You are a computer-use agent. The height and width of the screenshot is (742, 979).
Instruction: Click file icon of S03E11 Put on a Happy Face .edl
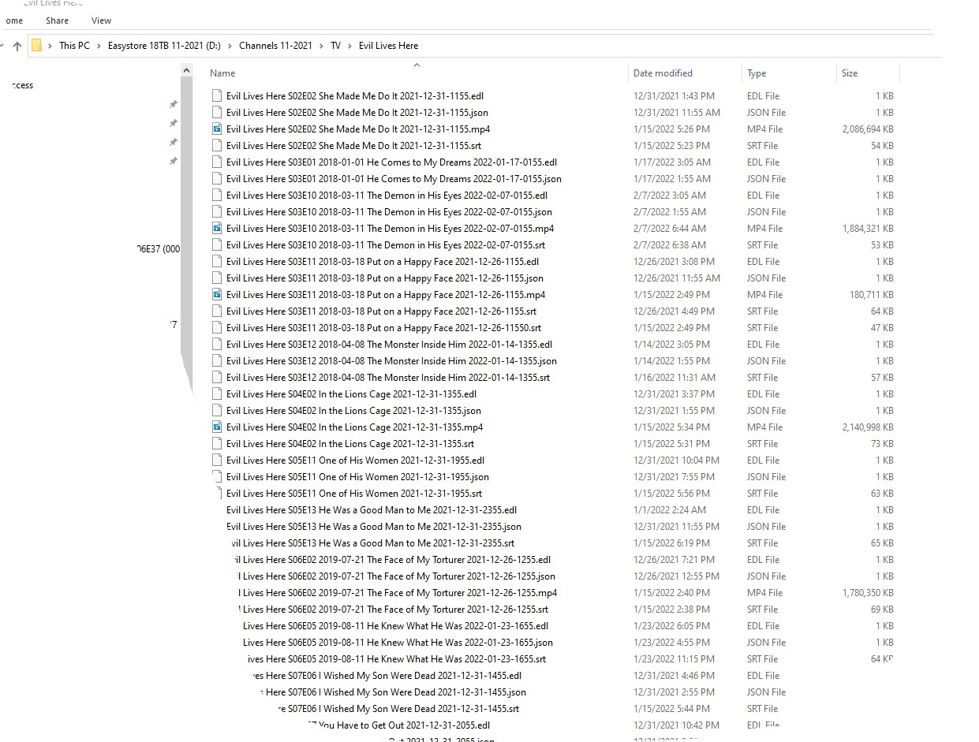217,261
